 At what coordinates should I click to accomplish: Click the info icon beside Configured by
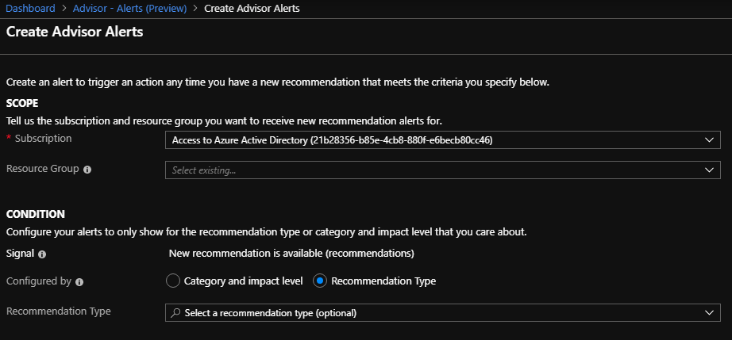point(80,281)
